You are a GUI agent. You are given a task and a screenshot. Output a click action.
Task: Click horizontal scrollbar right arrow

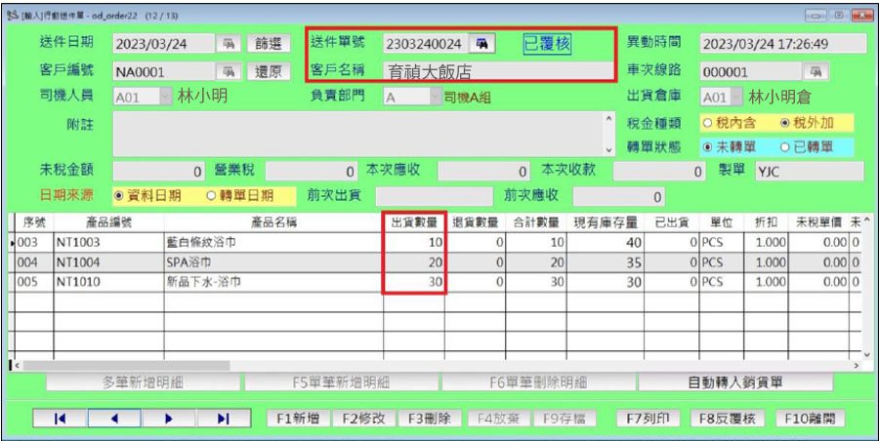[x=856, y=365]
